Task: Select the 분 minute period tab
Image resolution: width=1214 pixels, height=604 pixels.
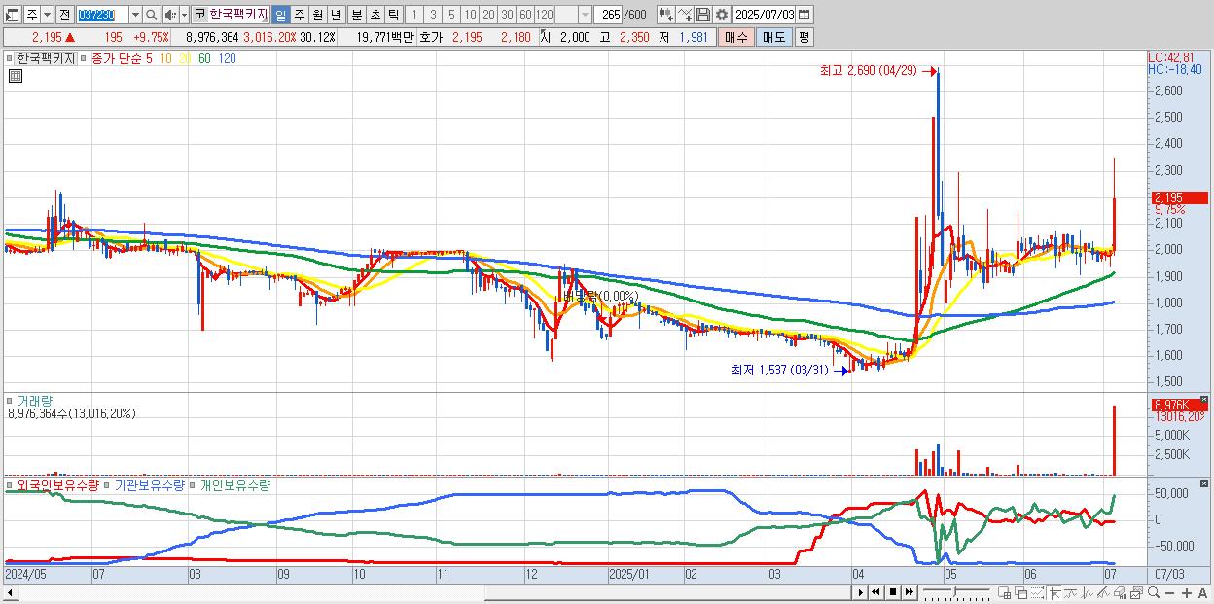Action: click(356, 15)
